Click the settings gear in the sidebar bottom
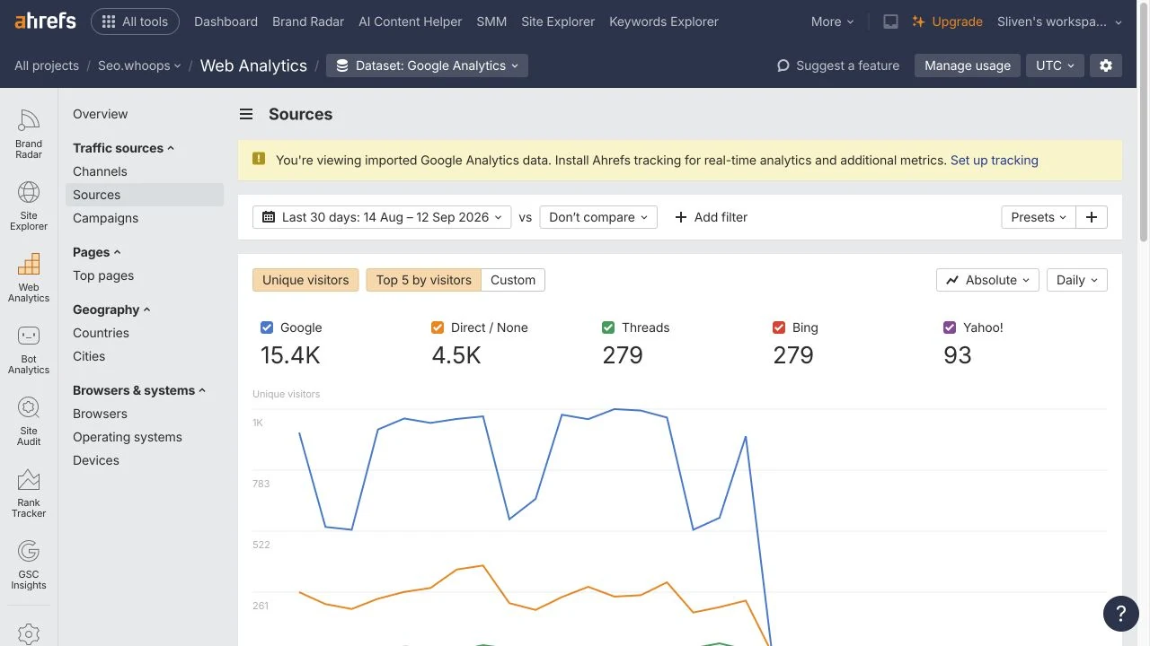Image resolution: width=1150 pixels, height=646 pixels. pos(29,633)
